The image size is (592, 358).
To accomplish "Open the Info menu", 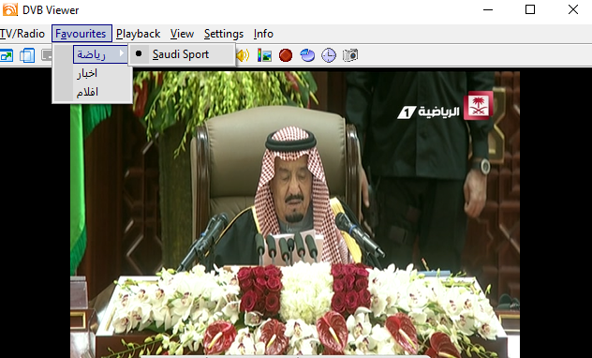I will point(263,34).
